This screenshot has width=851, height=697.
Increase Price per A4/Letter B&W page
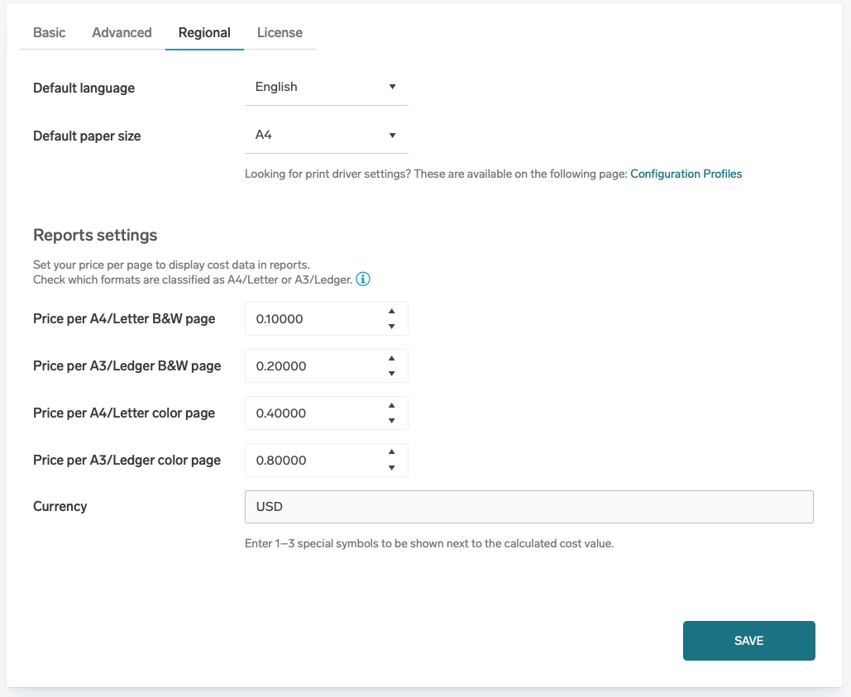pyautogui.click(x=392, y=312)
